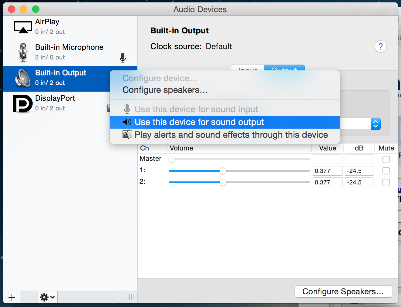This screenshot has width=401, height=307.
Task: Click the Master volume slider knob
Action: click(172, 159)
